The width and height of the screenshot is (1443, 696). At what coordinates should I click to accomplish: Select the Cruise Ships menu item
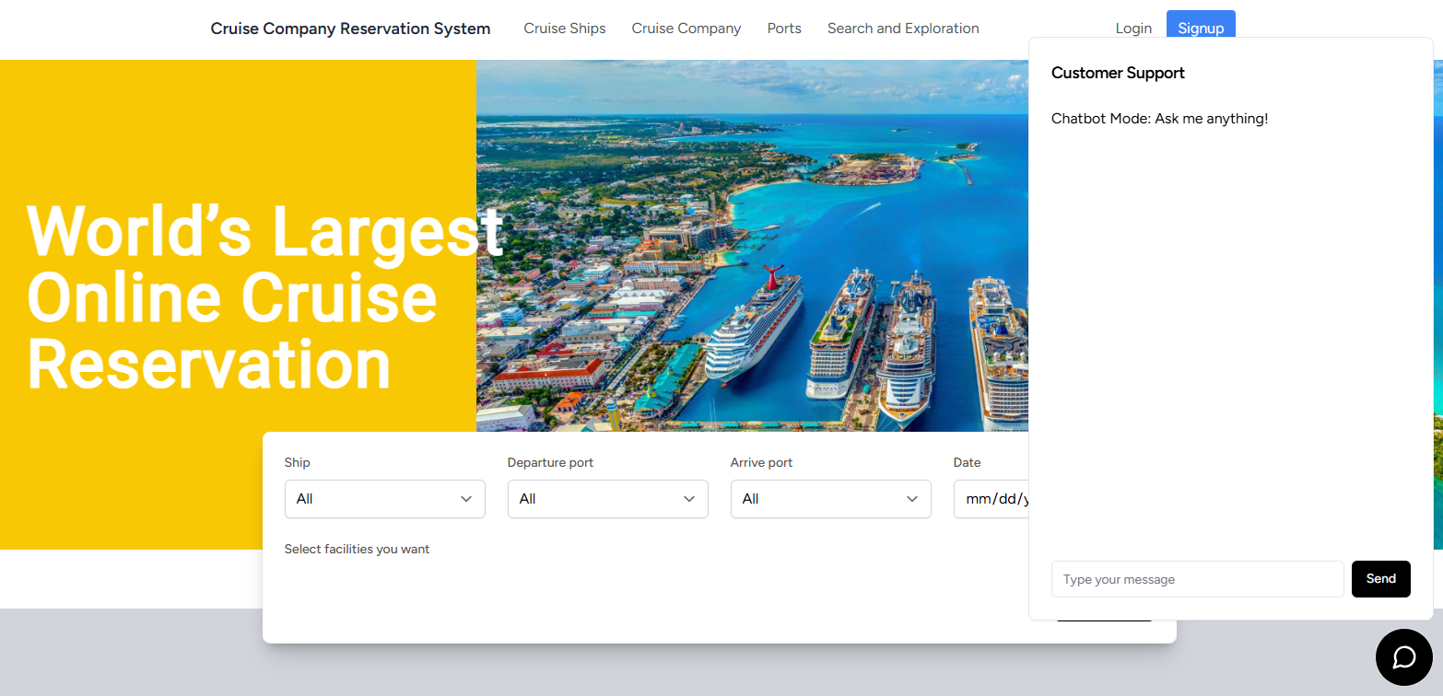coord(565,28)
